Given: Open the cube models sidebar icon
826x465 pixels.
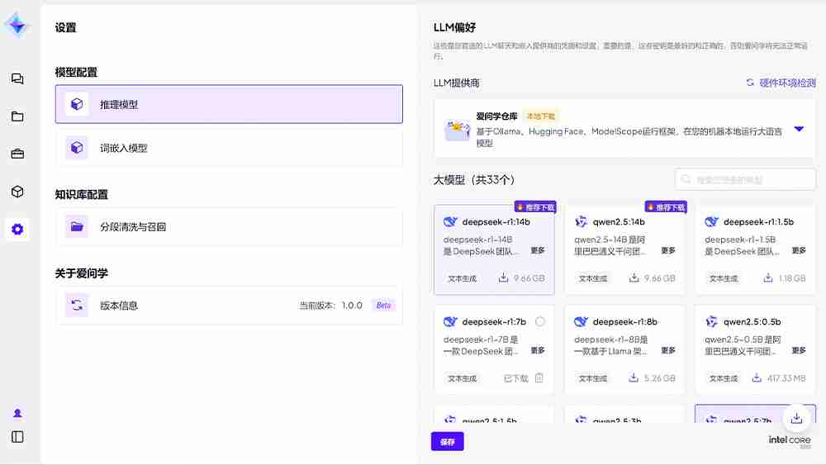Looking at the screenshot, I should (17, 192).
